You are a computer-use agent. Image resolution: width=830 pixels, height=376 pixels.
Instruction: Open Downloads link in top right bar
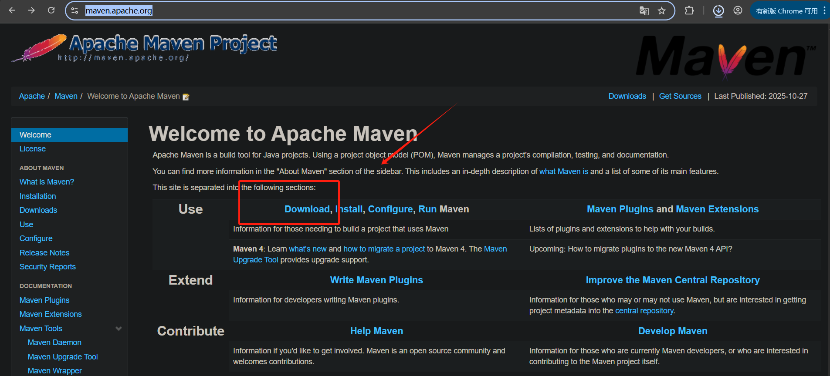(x=627, y=96)
